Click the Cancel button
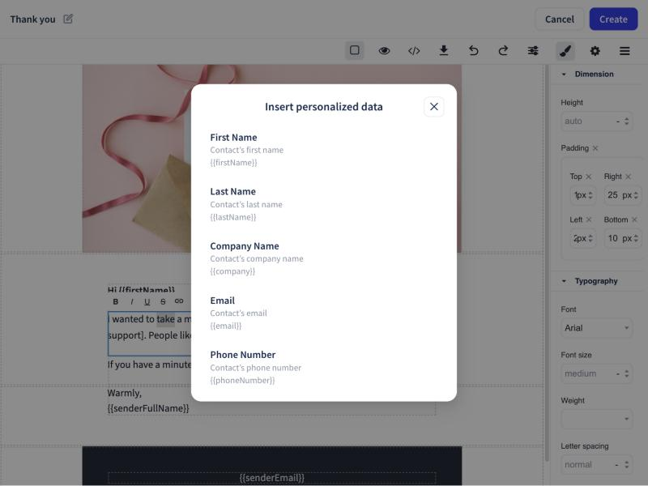This screenshot has width=648, height=486. click(559, 19)
